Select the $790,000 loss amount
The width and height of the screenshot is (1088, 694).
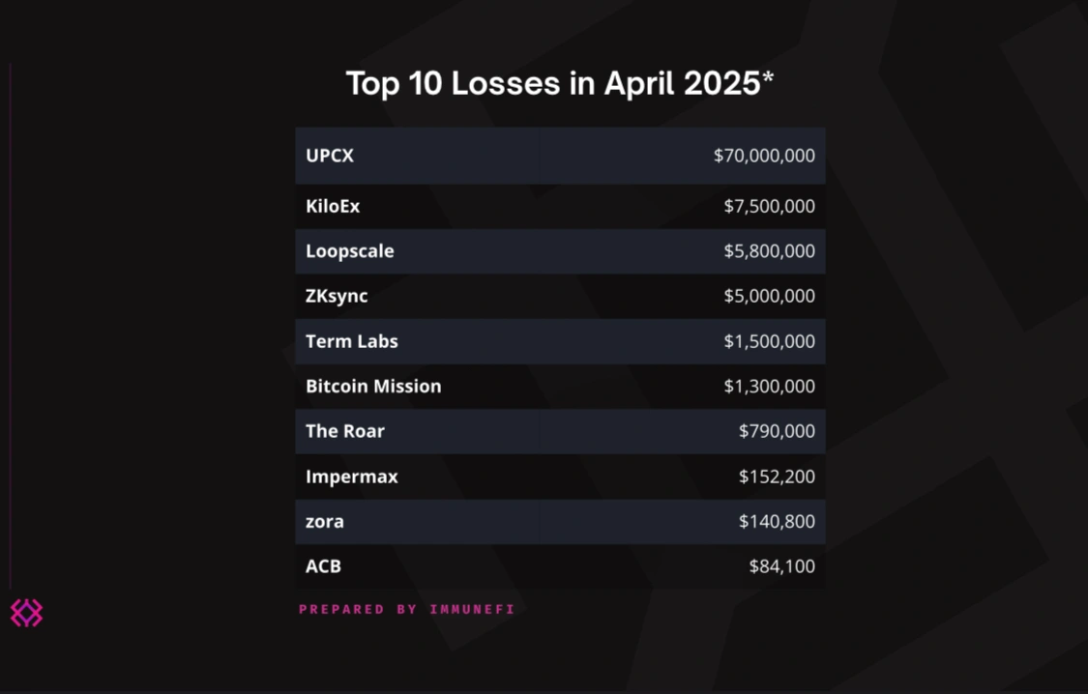777,431
